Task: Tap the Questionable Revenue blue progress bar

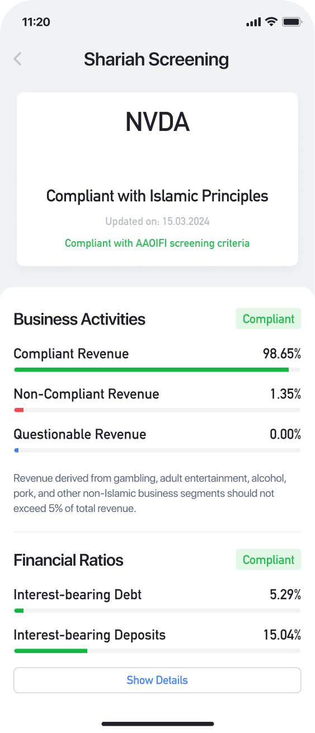Action: tap(157, 450)
